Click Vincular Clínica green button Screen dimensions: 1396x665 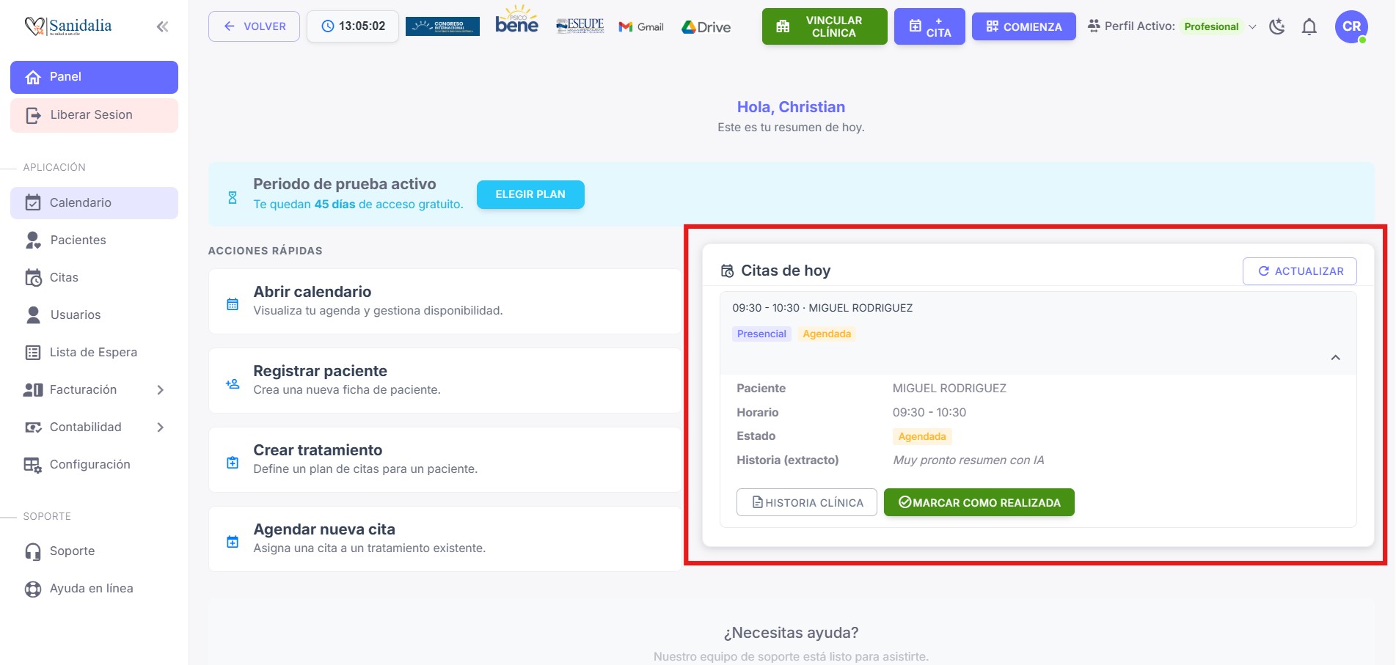[824, 27]
